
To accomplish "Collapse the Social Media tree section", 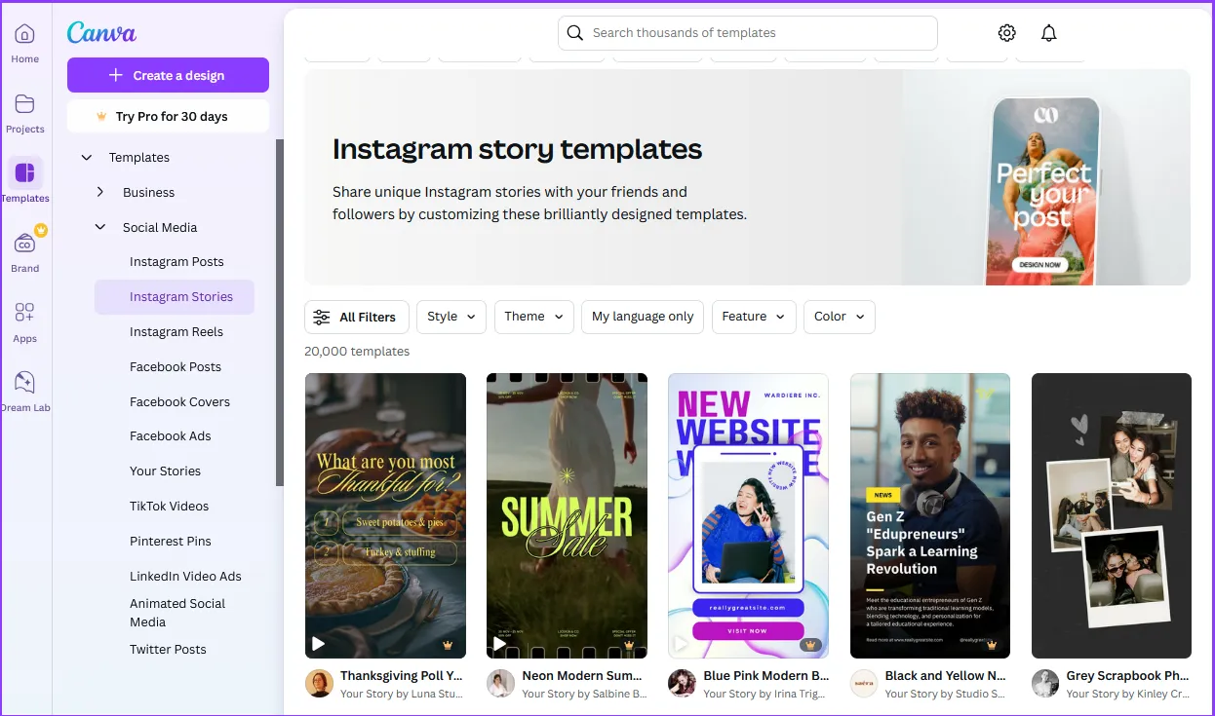I will [100, 227].
